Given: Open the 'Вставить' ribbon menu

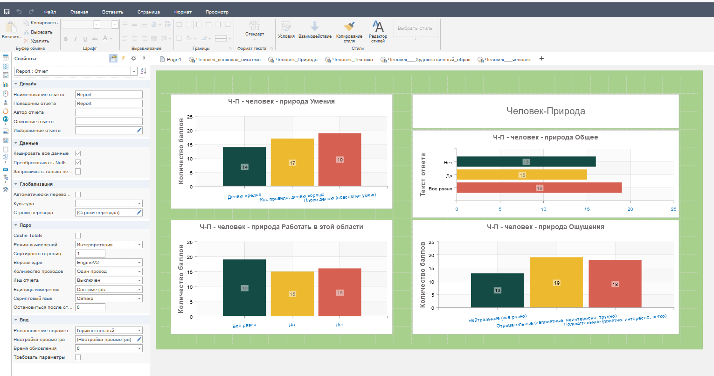Looking at the screenshot, I should point(113,12).
